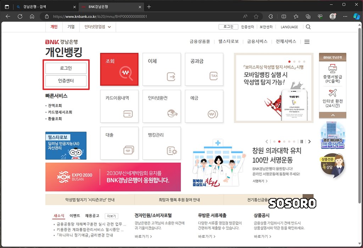Click the browser home icon
Image resolution: width=363 pixels, height=248 pixels.
pos(32,16)
